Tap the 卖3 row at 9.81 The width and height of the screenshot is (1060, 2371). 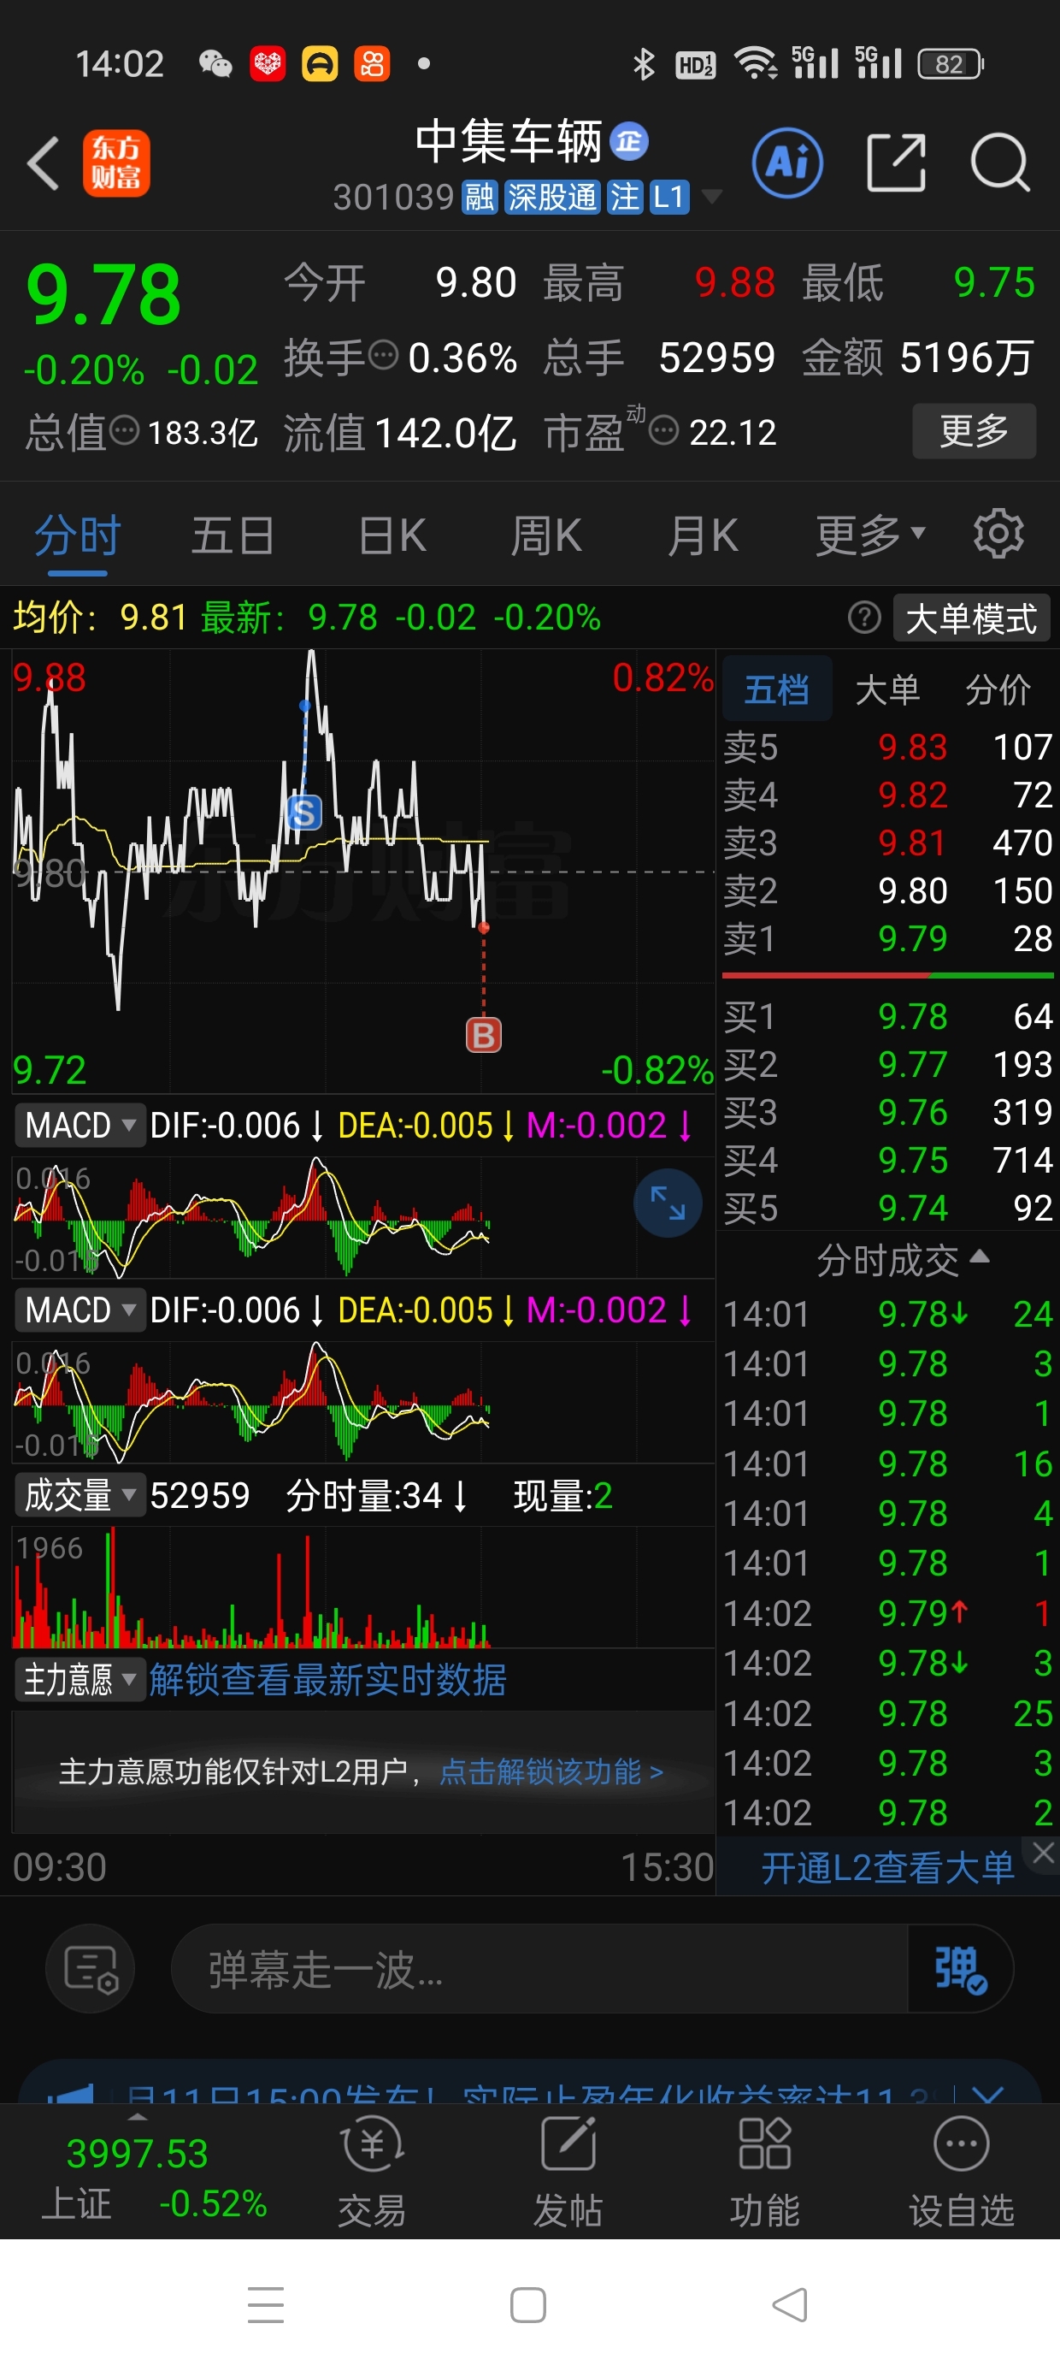click(x=888, y=843)
